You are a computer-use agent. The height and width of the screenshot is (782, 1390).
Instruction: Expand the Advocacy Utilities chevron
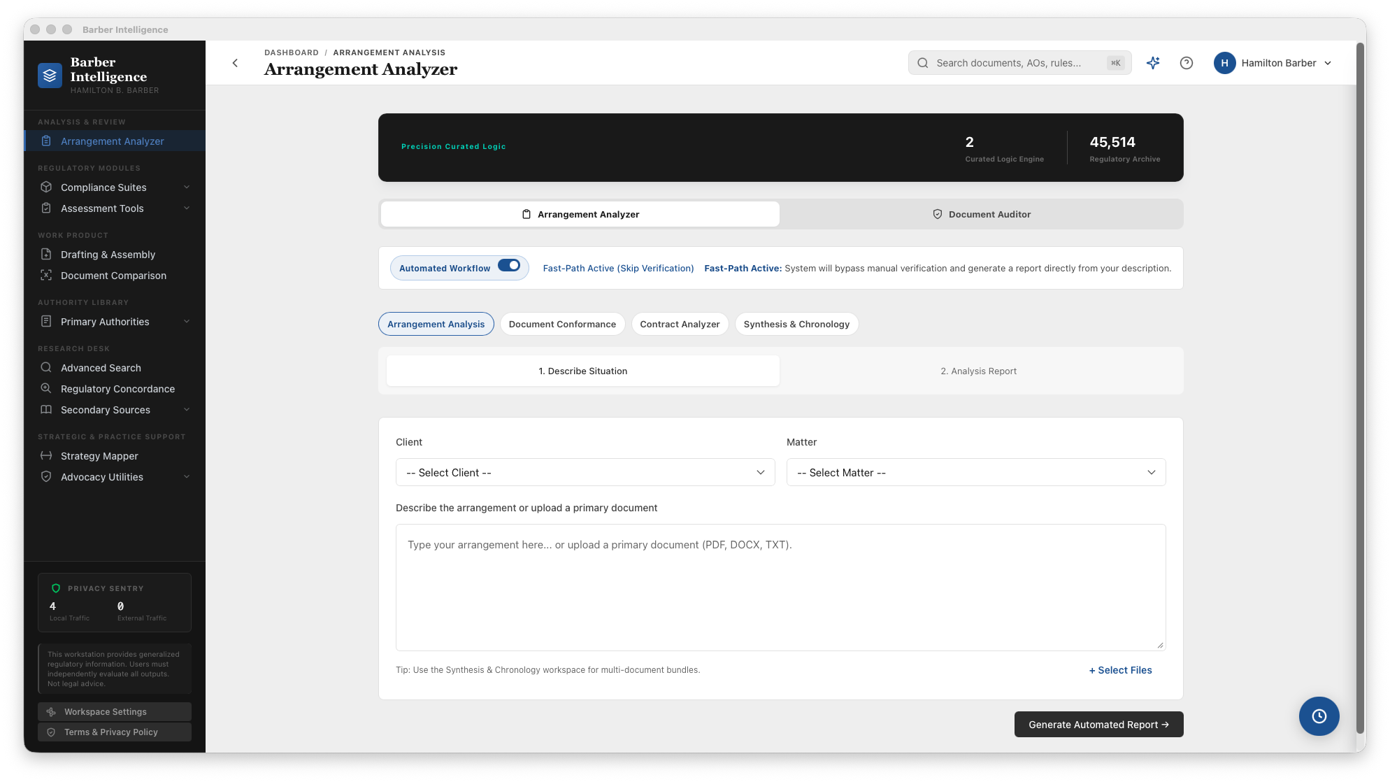(x=187, y=476)
